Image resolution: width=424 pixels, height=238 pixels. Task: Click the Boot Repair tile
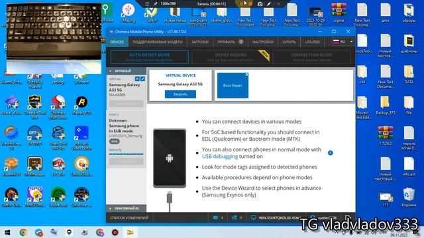pos(233,85)
